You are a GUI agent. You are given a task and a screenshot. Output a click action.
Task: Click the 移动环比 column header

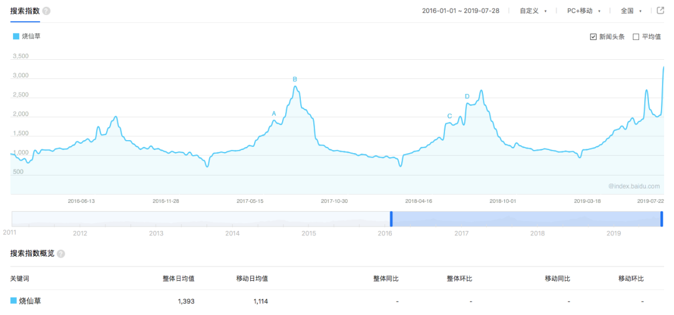[631, 278]
